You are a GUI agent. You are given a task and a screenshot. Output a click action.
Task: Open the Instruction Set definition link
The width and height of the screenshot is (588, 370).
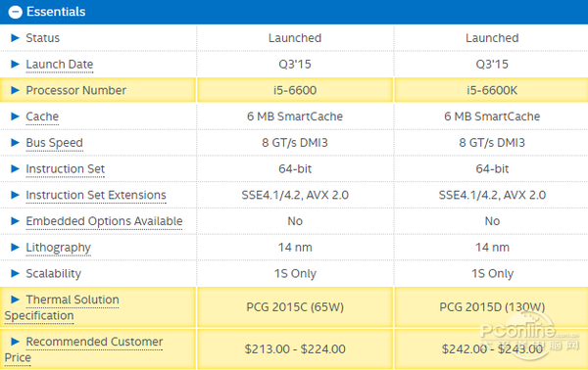point(65,169)
